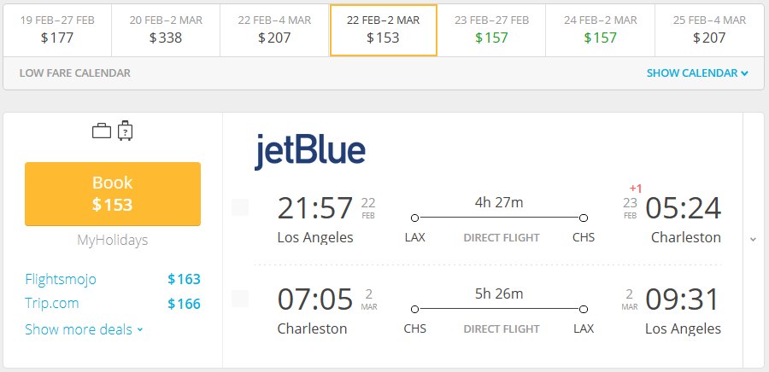Click the LAX arrival circle on return route

pyautogui.click(x=583, y=310)
